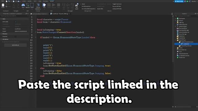Click the StarterGui folder icon

(178, 36)
